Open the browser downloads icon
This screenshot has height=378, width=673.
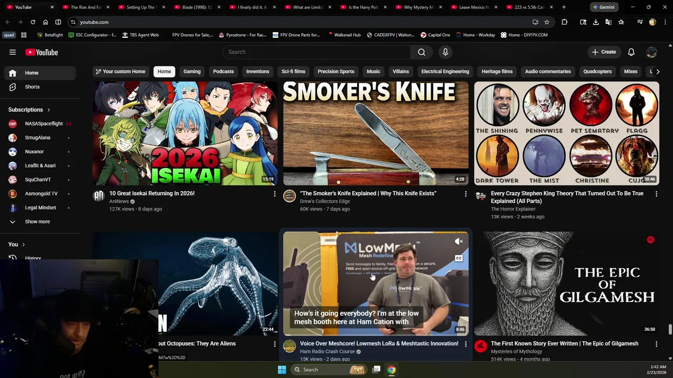click(x=596, y=22)
